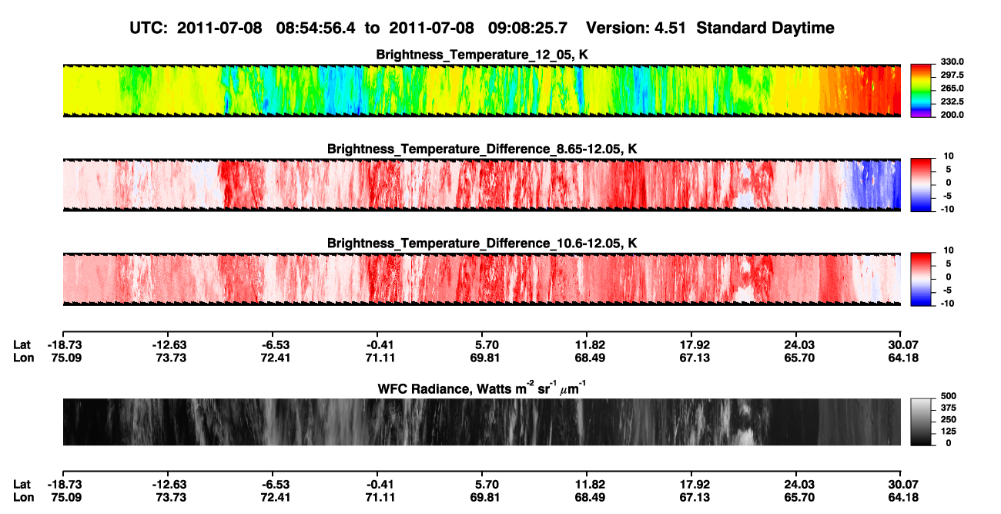
Task: Click latitude '-0.41' under the 10.6-12.05 panel
Action: coord(377,344)
